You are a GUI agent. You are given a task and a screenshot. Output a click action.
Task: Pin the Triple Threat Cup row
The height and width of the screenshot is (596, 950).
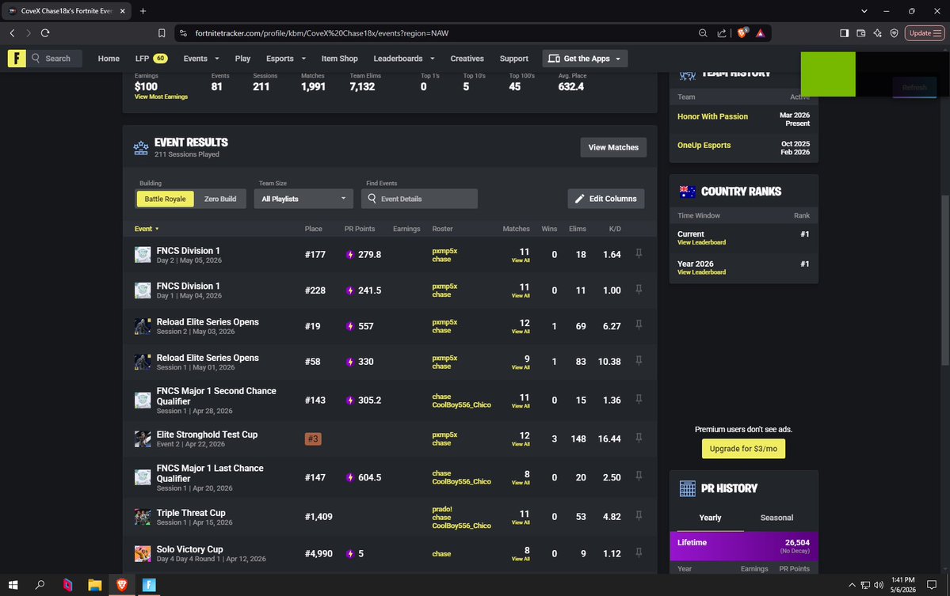[639, 515]
